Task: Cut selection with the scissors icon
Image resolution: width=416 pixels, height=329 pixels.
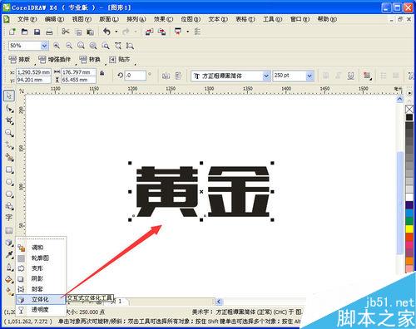Action: tap(66, 32)
